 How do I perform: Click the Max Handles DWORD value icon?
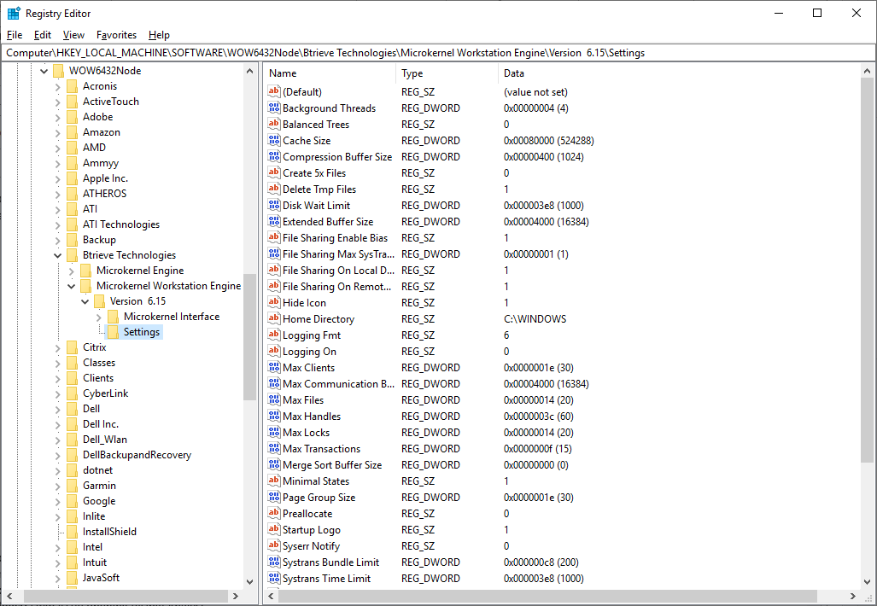pyautogui.click(x=273, y=416)
